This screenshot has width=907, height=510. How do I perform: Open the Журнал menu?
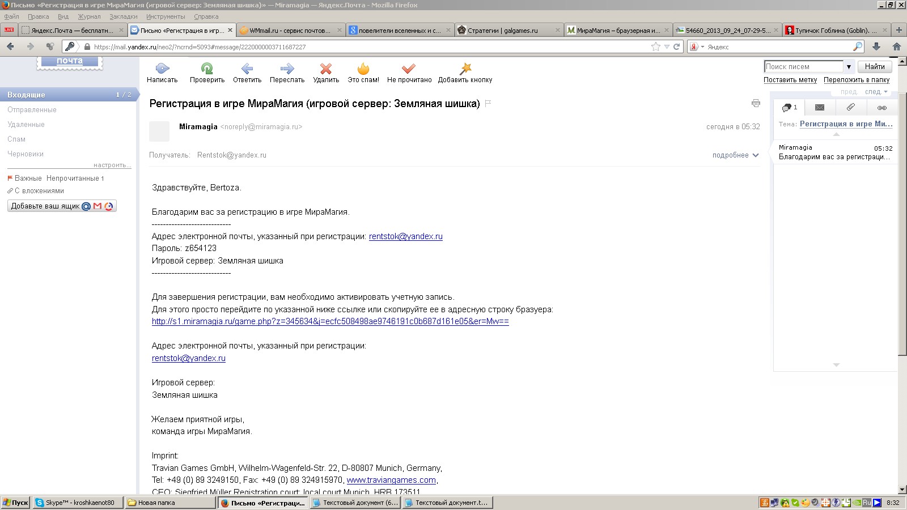(89, 16)
